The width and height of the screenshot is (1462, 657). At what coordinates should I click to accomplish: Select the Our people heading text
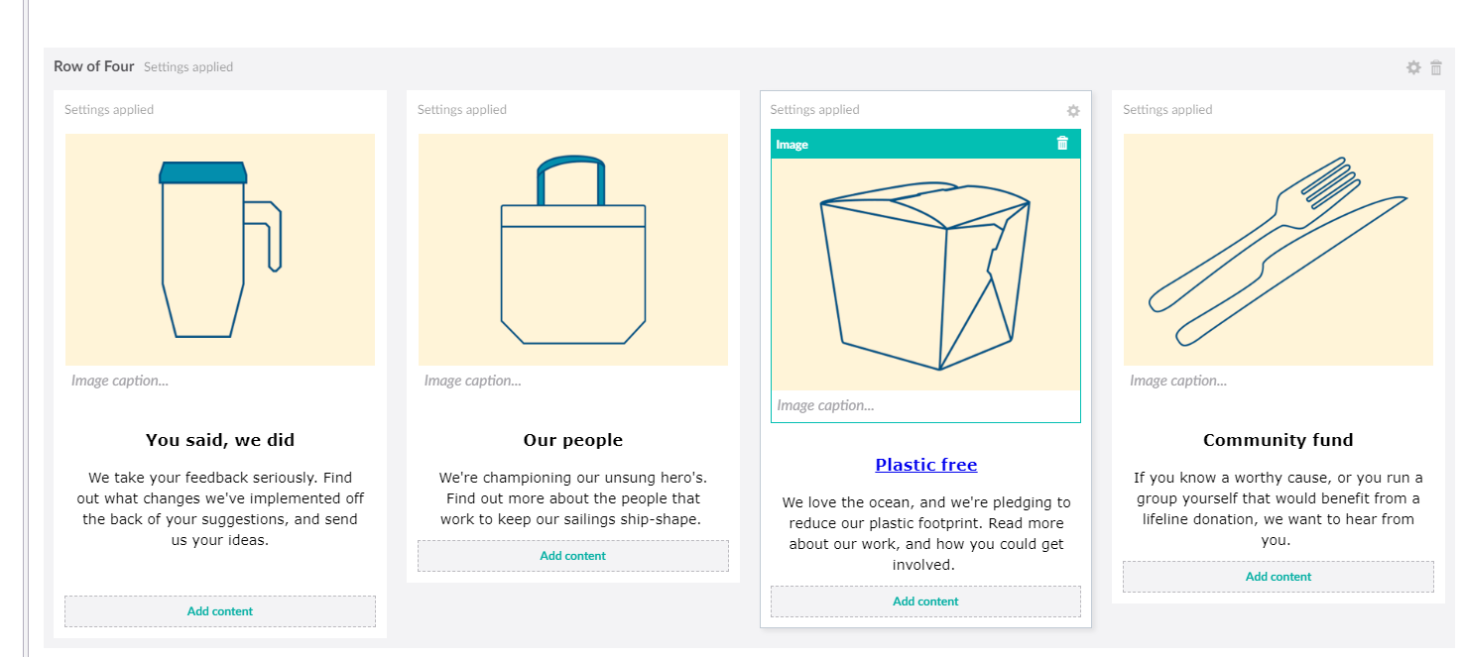click(x=573, y=440)
